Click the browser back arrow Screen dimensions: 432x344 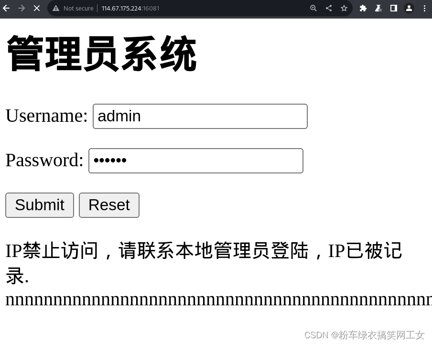click(x=6, y=8)
